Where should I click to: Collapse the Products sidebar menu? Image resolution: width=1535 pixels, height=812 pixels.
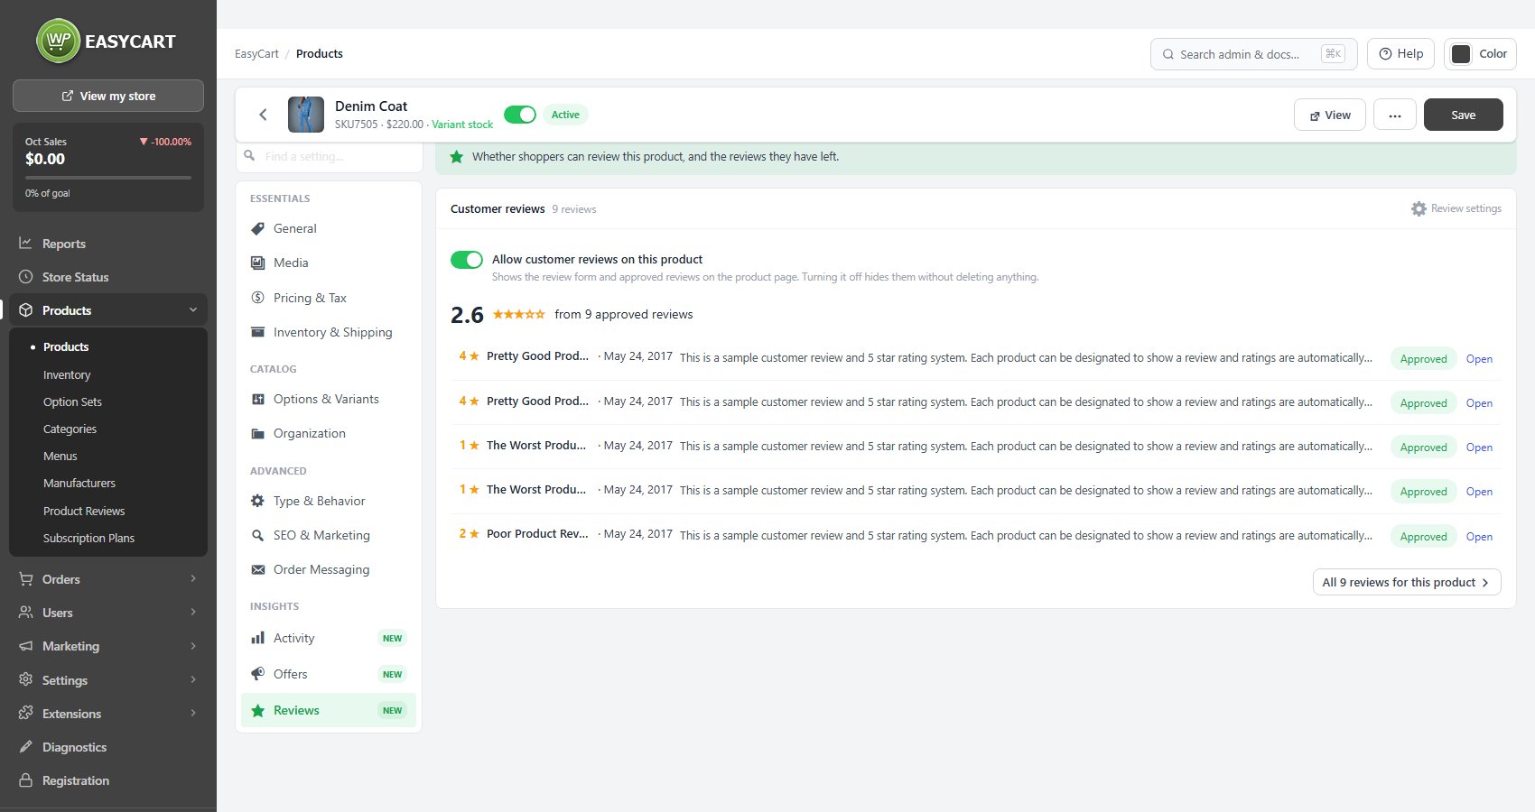click(192, 310)
